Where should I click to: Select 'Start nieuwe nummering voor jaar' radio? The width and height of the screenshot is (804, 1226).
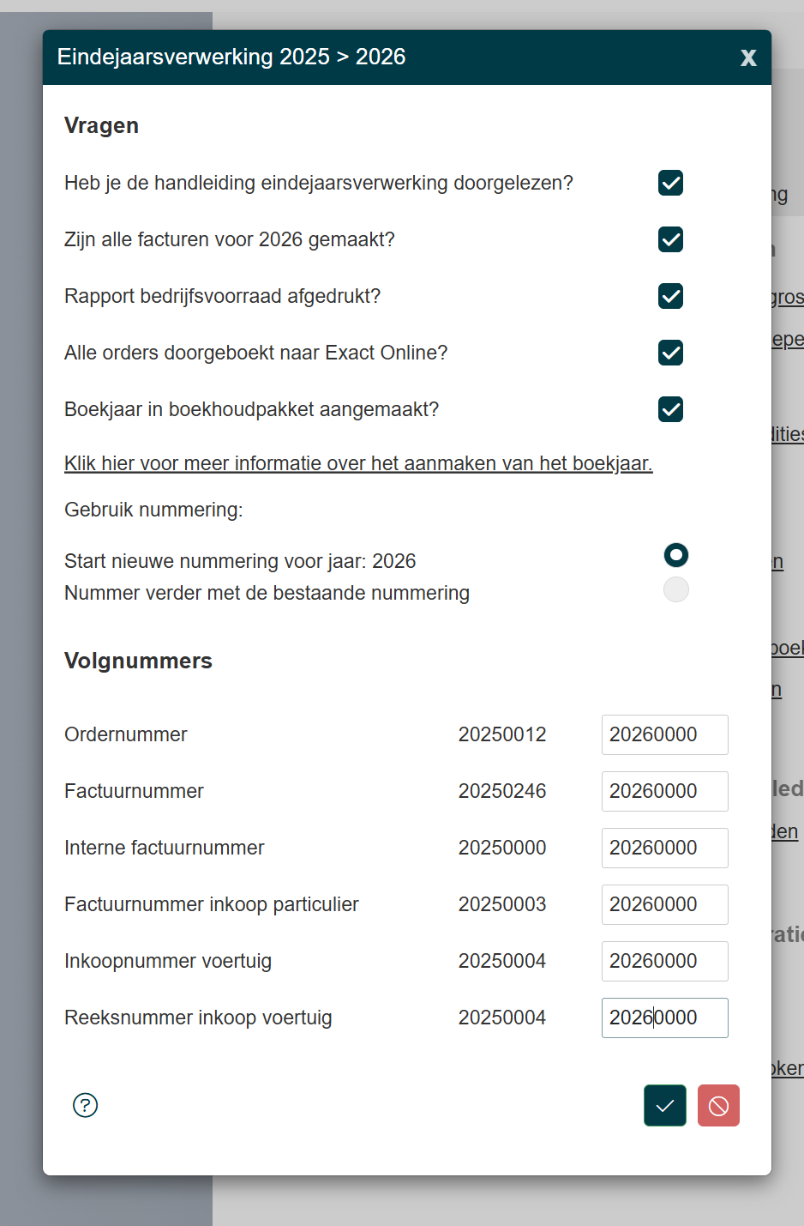[x=676, y=555]
